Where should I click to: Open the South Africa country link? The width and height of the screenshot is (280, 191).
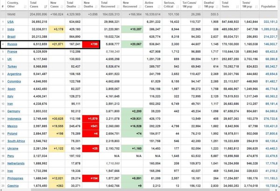coord(16,141)
